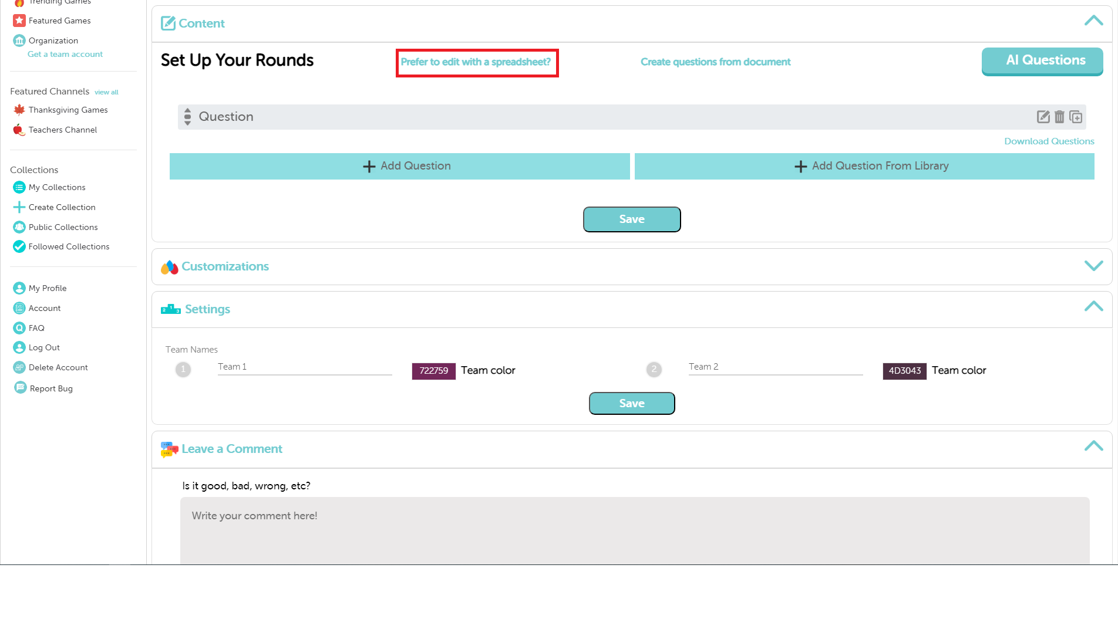Click Add Question From Library button
Image resolution: width=1118 pixels, height=629 pixels.
864,166
